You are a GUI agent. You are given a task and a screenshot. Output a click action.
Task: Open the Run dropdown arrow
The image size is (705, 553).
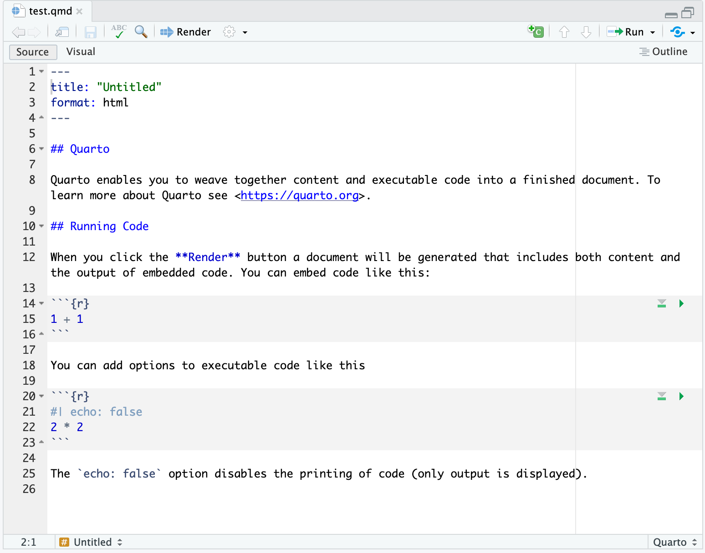click(x=653, y=32)
